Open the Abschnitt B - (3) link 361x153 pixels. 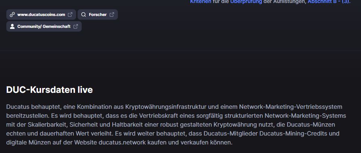[x=328, y=1]
